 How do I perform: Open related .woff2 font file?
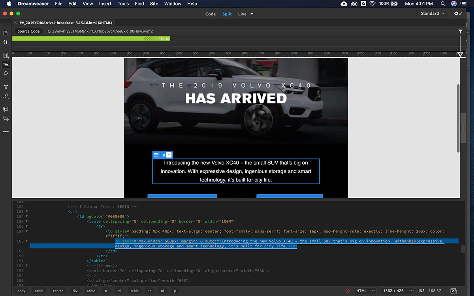click(x=100, y=31)
